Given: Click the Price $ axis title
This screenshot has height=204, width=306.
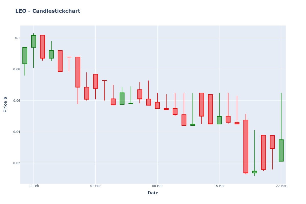Looking at the screenshot, I should click(x=5, y=105).
